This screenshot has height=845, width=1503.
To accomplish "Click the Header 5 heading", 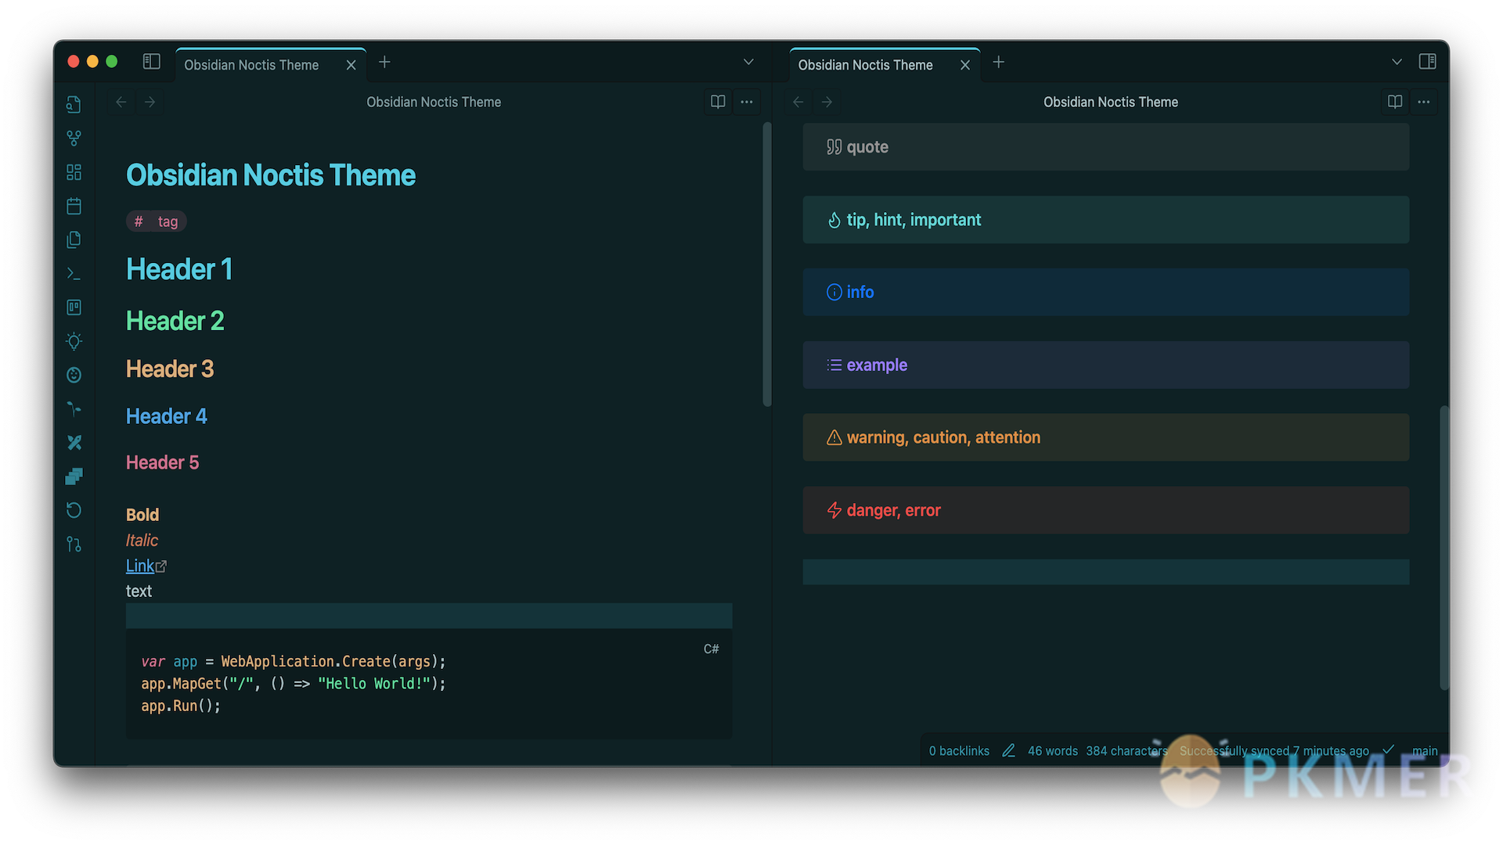I will point(163,462).
